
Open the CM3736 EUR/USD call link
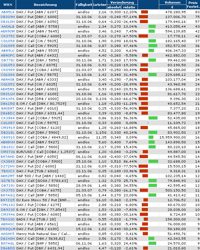point(8,152)
